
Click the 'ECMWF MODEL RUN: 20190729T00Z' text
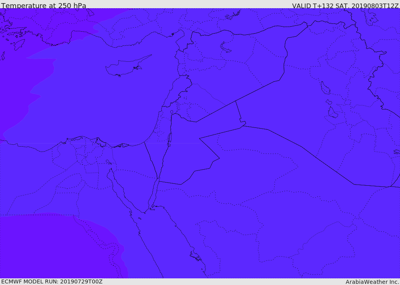(x=52, y=281)
